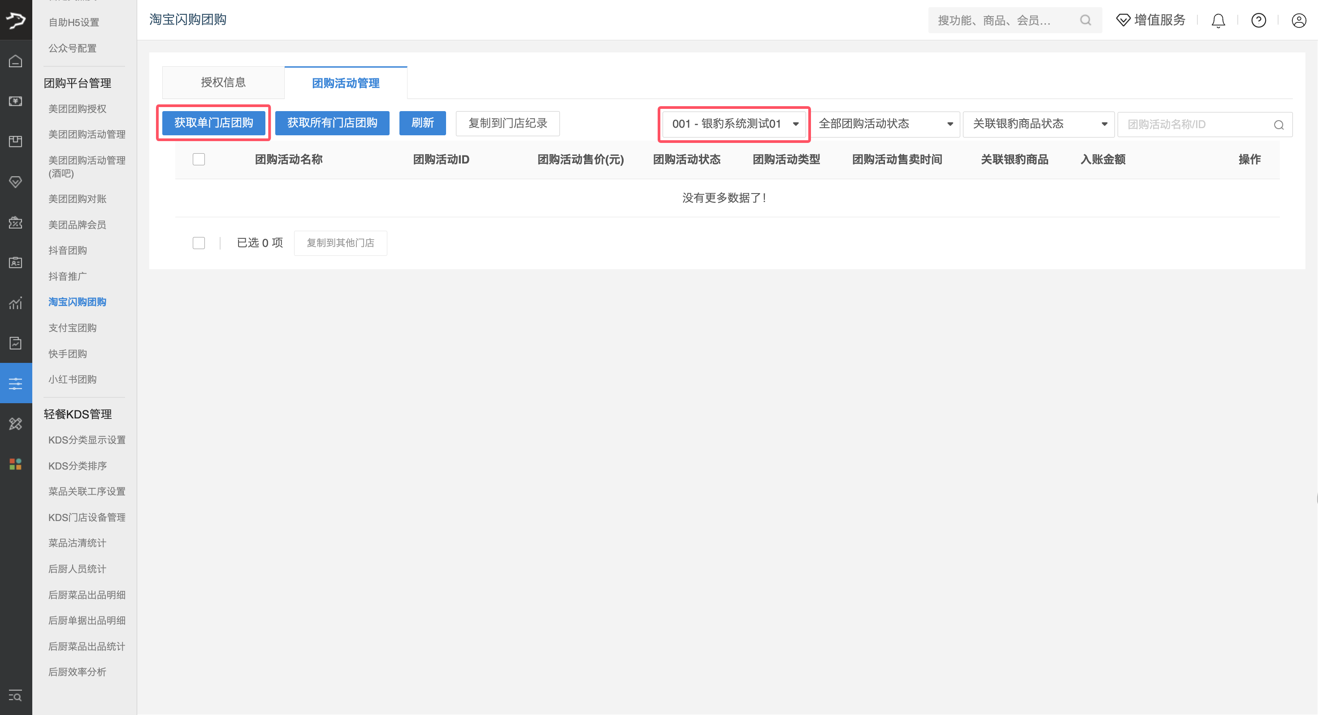
Task: Open the help question mark icon
Action: (1258, 21)
